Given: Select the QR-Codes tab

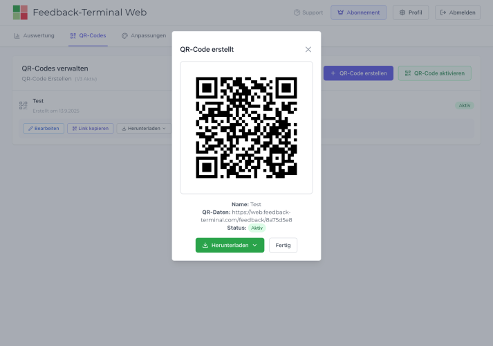Looking at the screenshot, I should [x=88, y=35].
